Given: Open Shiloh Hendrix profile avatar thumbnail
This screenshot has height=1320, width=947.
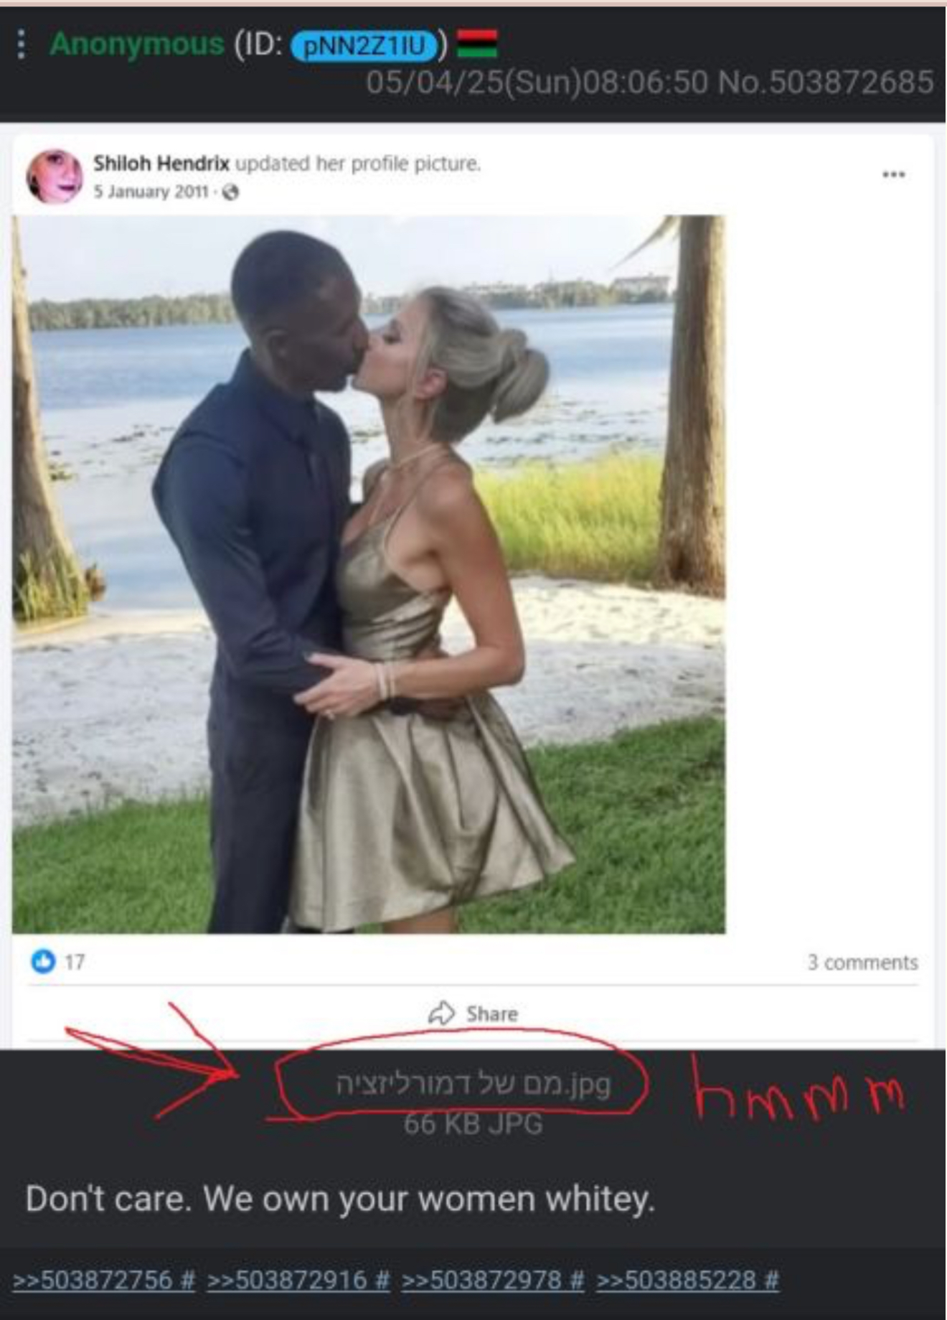Looking at the screenshot, I should 55,177.
